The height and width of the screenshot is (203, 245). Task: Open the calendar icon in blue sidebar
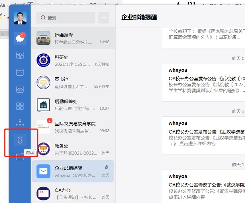click(x=20, y=72)
